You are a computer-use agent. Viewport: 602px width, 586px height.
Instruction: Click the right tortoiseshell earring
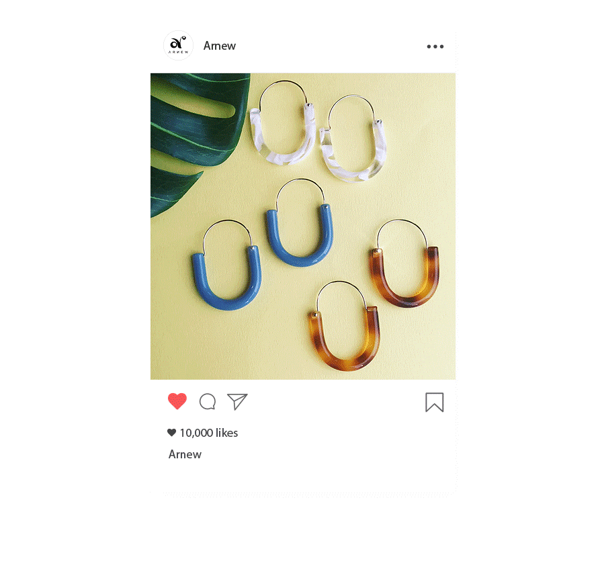click(x=404, y=263)
